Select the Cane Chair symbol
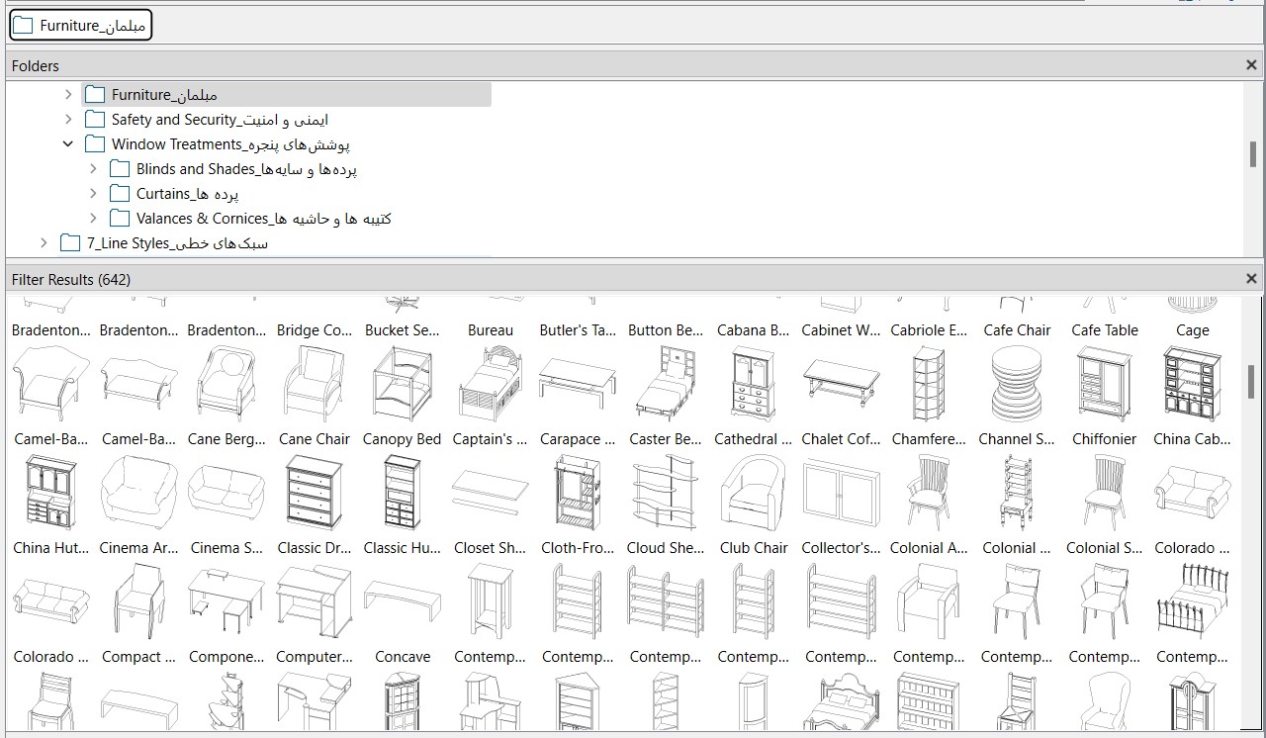Screen dimensions: 1266x738 pos(315,385)
